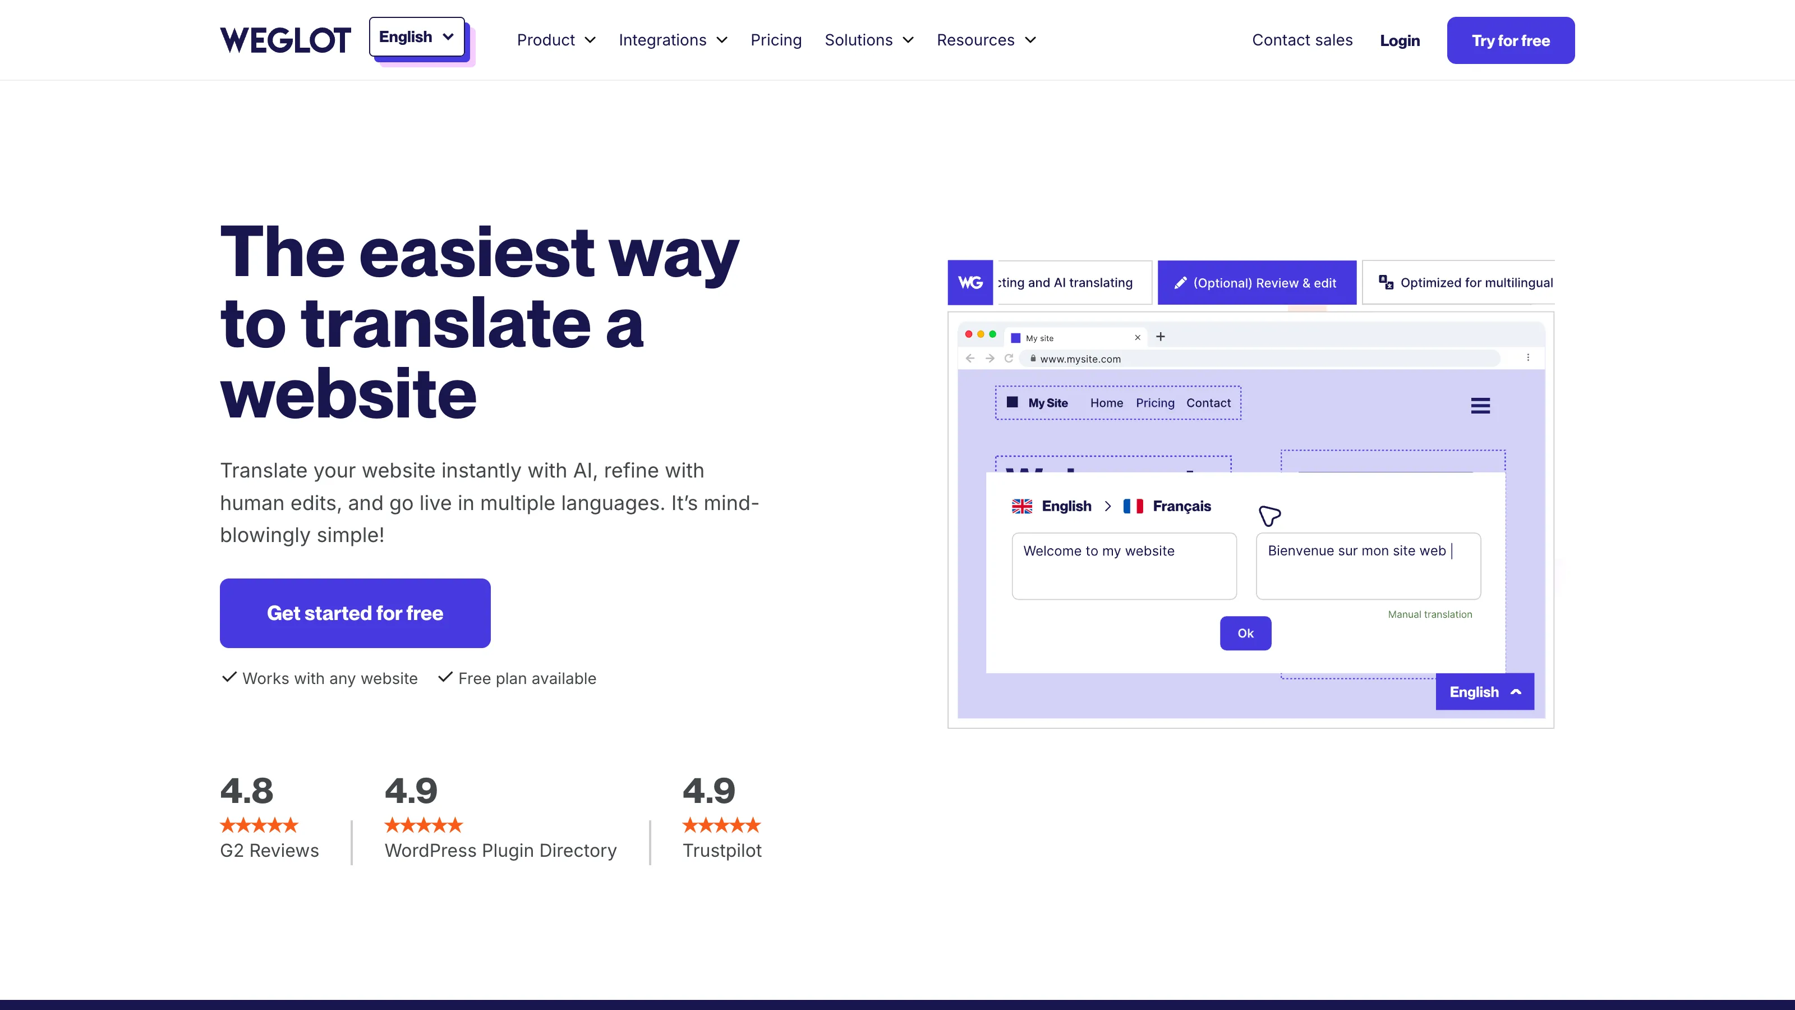Screen dimensions: 1795x1010
Task: Expand the Resources menu
Action: tap(986, 40)
